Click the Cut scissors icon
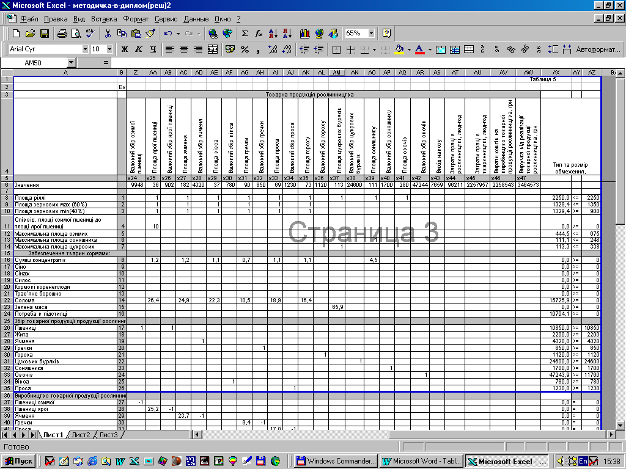This screenshot has width=626, height=469. (x=108, y=34)
